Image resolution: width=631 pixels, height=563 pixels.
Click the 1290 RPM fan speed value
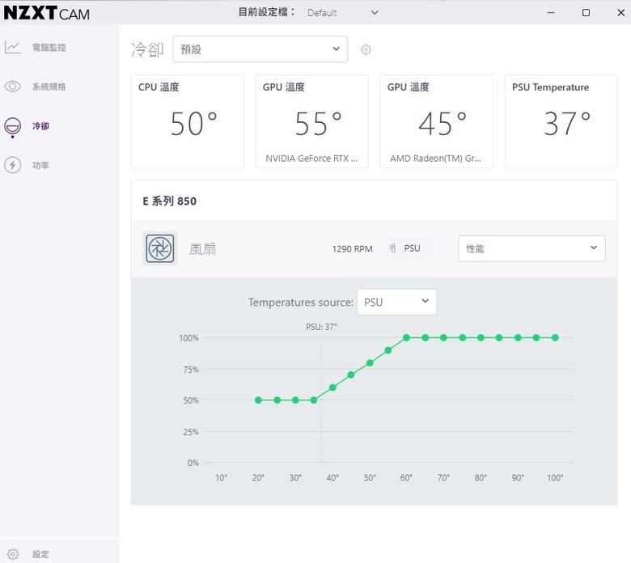pos(352,248)
